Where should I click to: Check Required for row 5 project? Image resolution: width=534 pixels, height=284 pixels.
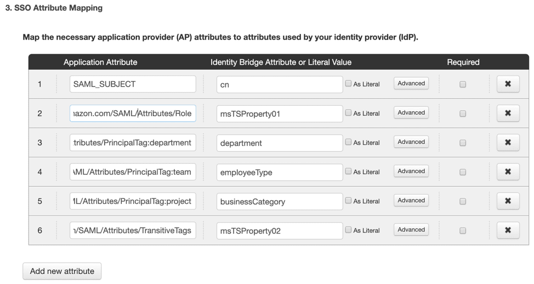click(x=463, y=201)
